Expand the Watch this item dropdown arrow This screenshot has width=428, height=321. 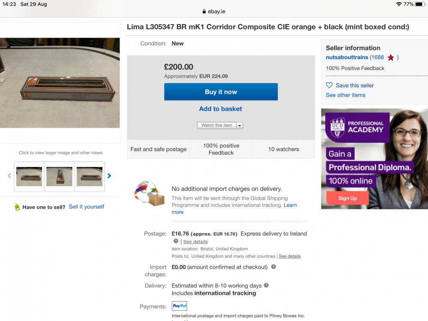pos(240,125)
